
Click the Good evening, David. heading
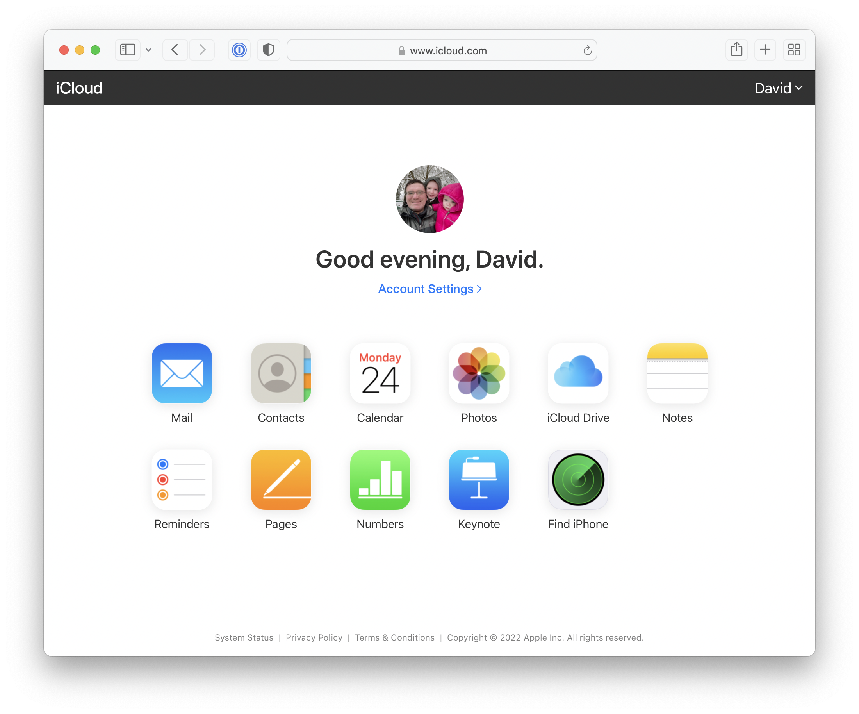[429, 259]
